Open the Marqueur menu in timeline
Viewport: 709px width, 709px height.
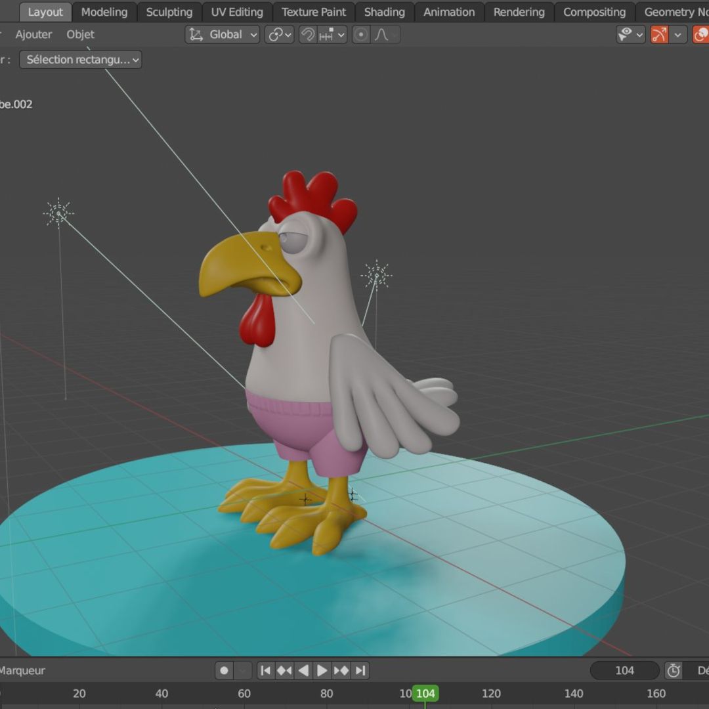point(22,670)
